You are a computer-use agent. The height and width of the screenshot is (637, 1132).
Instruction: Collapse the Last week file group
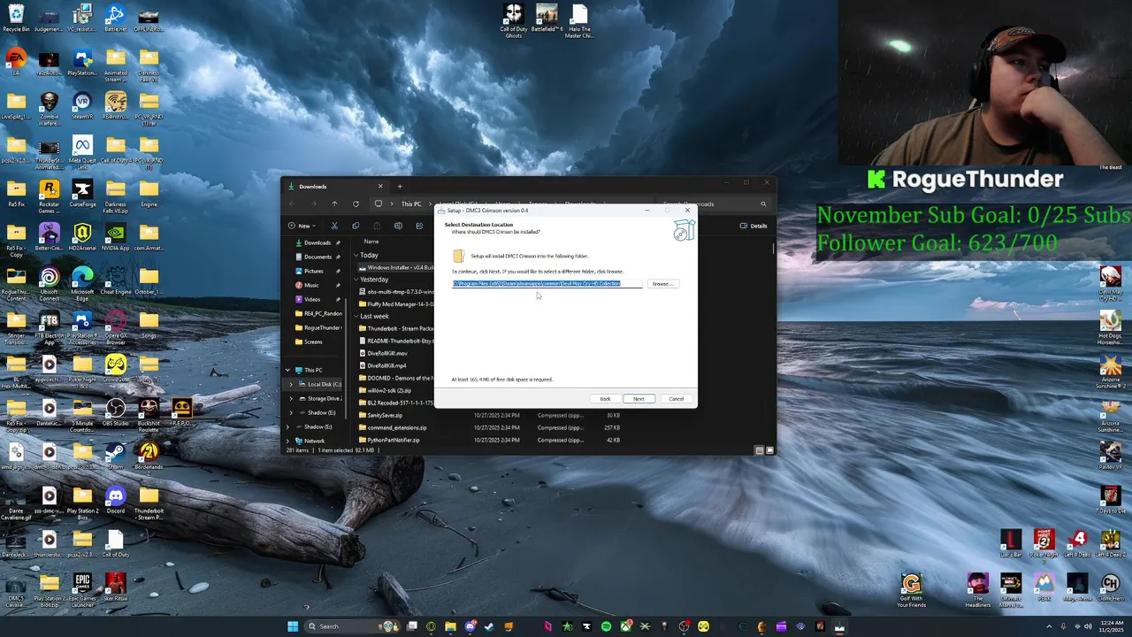356,316
